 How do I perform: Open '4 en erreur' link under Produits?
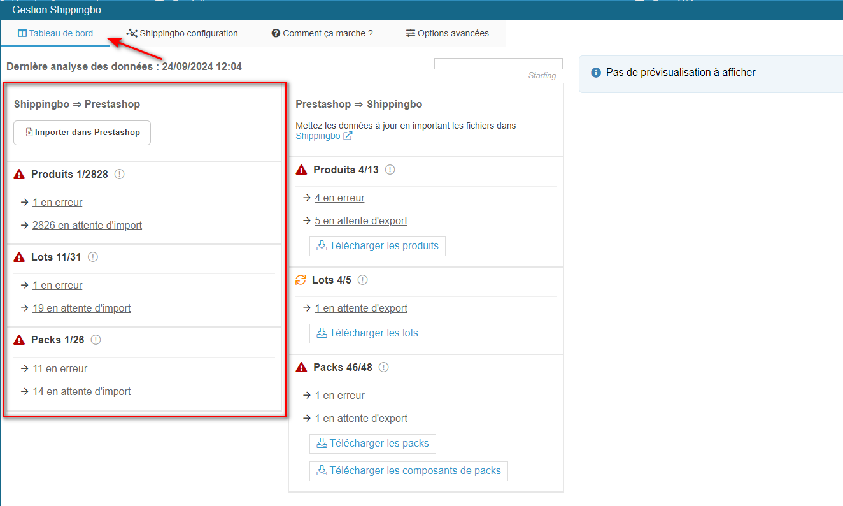(339, 198)
